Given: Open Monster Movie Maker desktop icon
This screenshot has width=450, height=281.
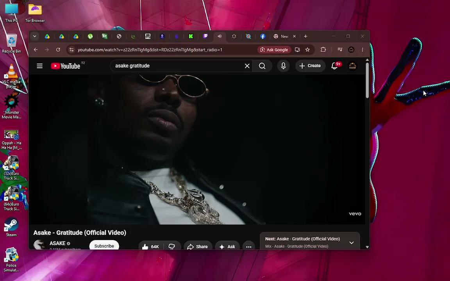Looking at the screenshot, I should click(11, 107).
